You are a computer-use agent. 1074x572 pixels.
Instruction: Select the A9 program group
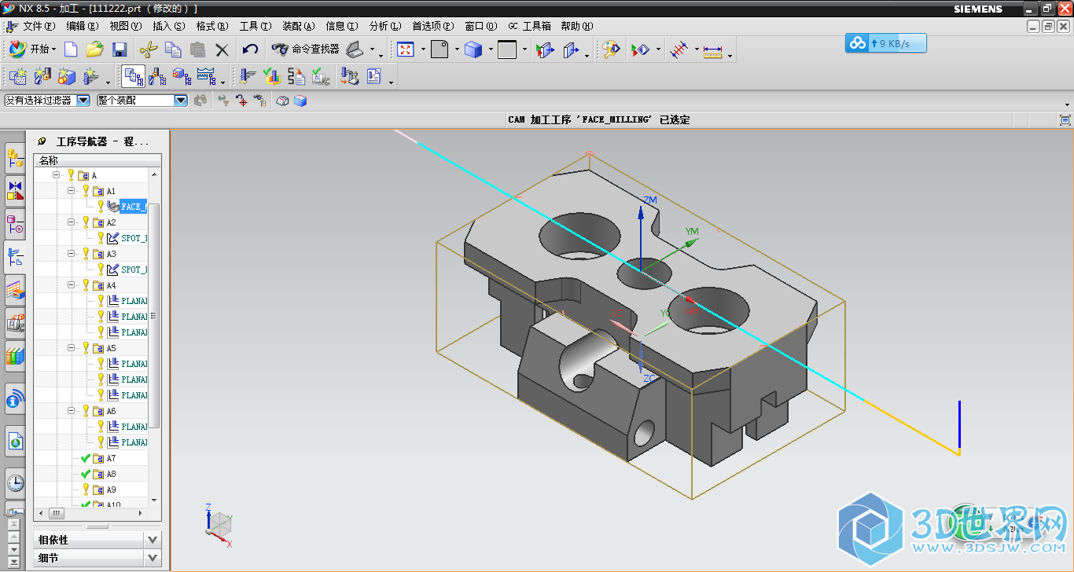coord(111,489)
